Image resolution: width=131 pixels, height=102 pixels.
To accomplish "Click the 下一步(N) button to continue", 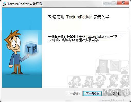I will 92,94.
